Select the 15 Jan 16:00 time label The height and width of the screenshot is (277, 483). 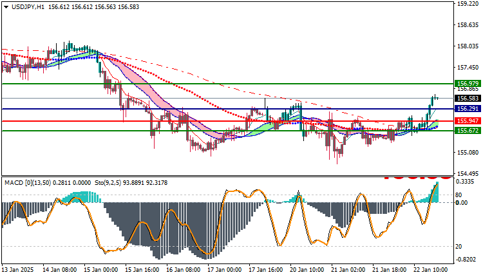pos(142,270)
